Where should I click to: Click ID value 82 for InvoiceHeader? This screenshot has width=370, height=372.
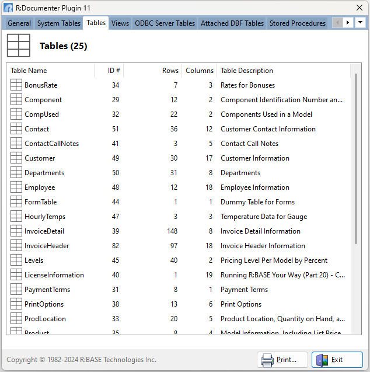click(x=116, y=246)
